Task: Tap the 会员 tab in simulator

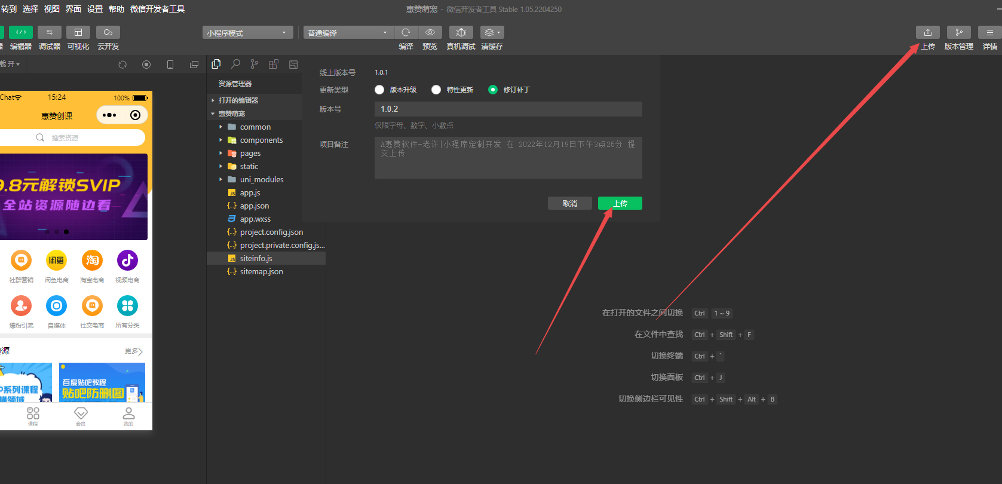Action: [81, 416]
